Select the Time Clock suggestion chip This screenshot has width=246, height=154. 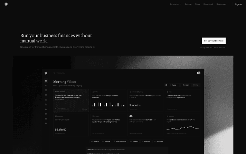(158, 142)
